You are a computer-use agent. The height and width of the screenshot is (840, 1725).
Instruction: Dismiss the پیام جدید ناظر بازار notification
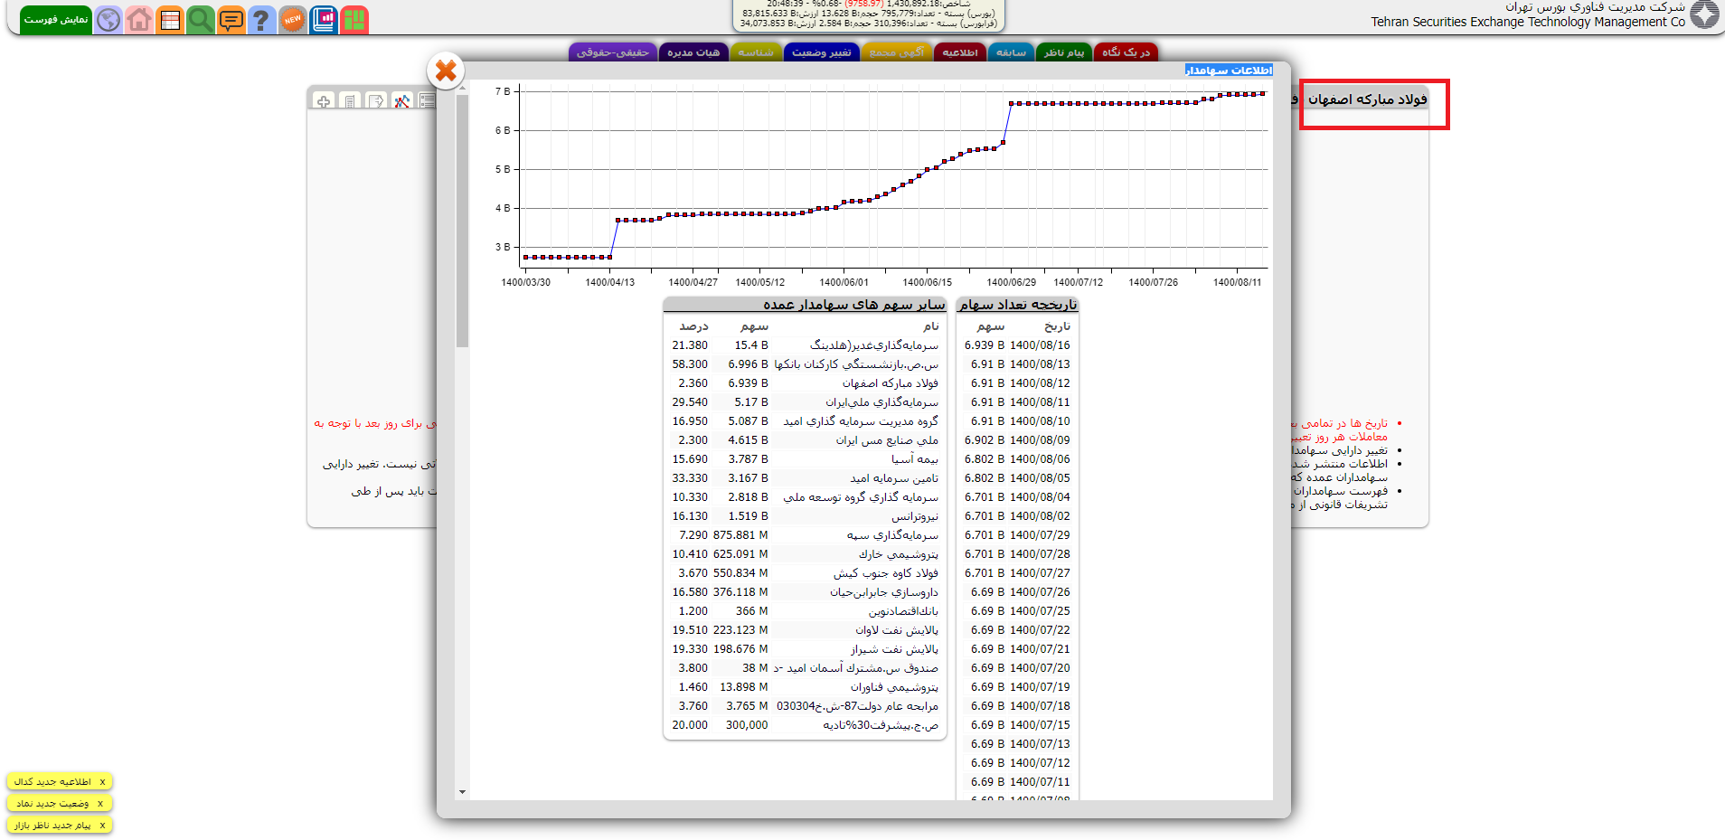102,825
